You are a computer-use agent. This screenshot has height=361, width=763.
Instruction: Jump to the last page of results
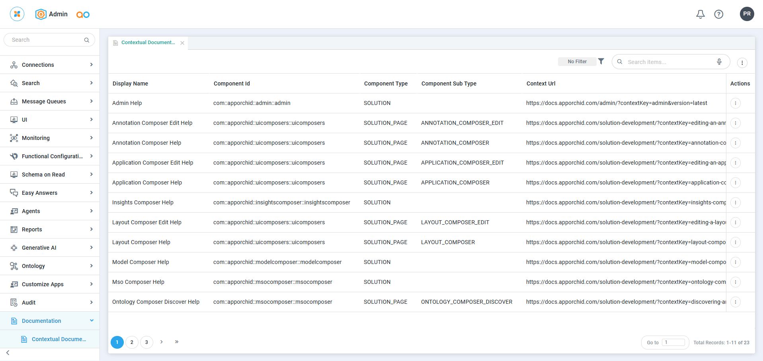pos(177,342)
